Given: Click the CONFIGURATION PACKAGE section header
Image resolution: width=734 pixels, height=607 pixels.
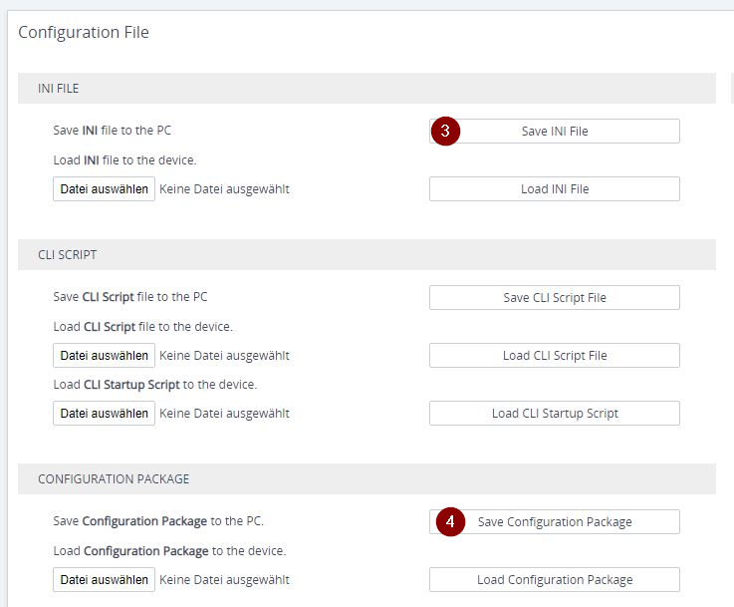Looking at the screenshot, I should (x=114, y=479).
